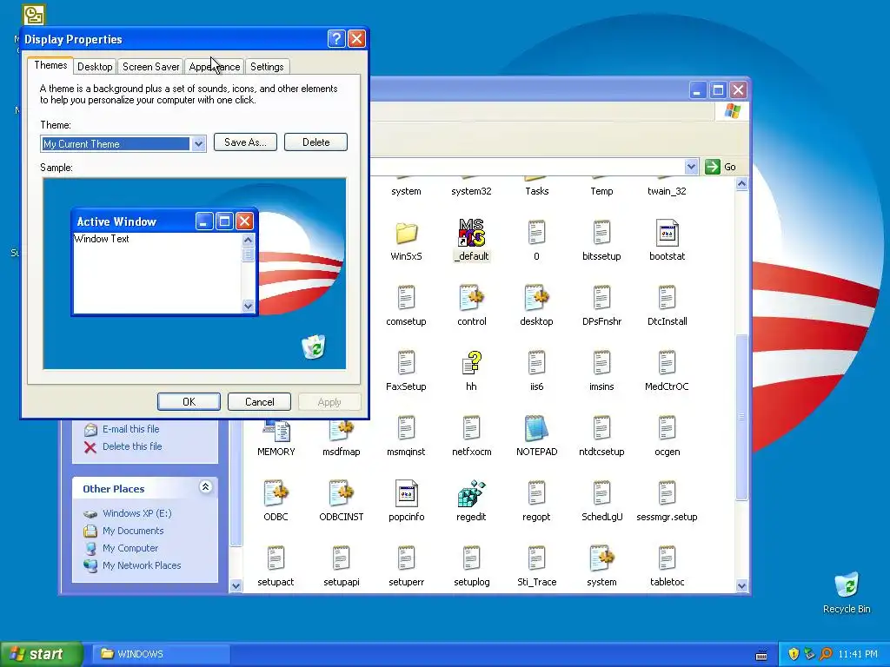Click the file list scroll down arrow
890x667 pixels.
pos(741,586)
